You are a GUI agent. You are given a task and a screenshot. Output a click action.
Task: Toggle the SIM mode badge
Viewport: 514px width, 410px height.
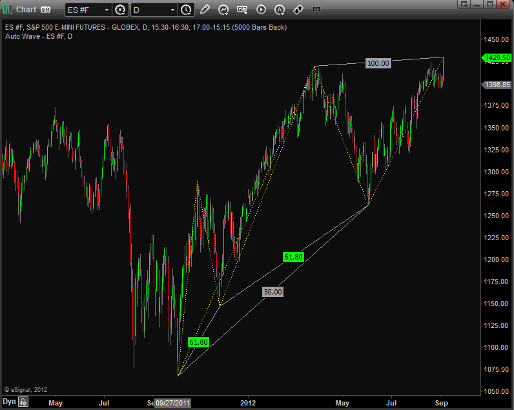[x=46, y=10]
